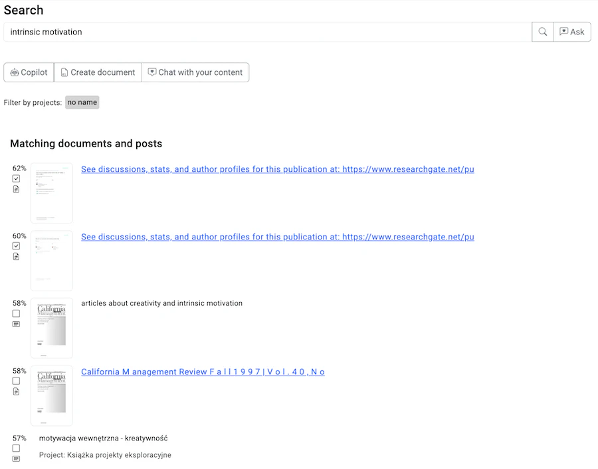Uncheck the checkbox on the 62% result
The image size is (598, 469).
click(16, 178)
